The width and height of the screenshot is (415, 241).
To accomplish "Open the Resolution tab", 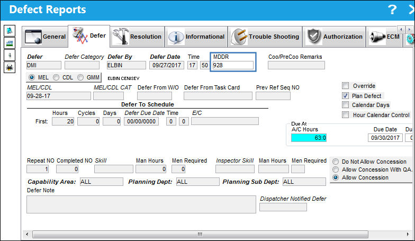I will pos(137,37).
